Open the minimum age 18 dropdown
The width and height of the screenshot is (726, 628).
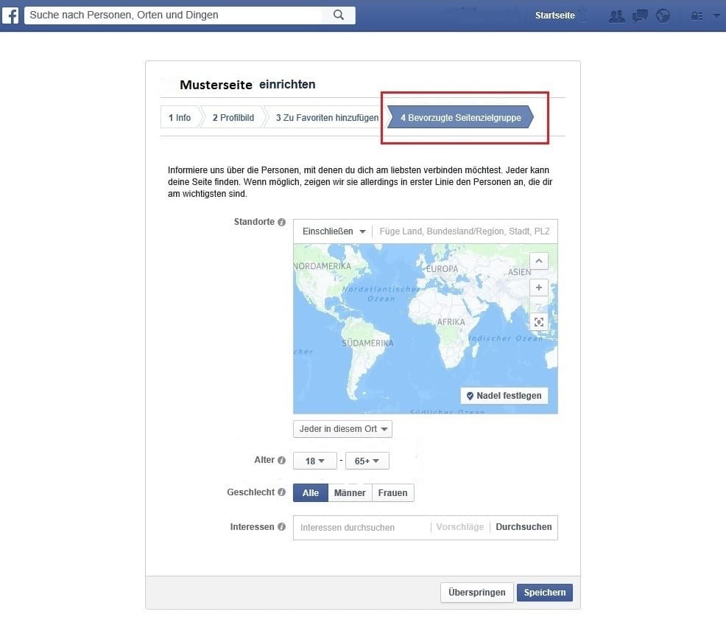314,461
